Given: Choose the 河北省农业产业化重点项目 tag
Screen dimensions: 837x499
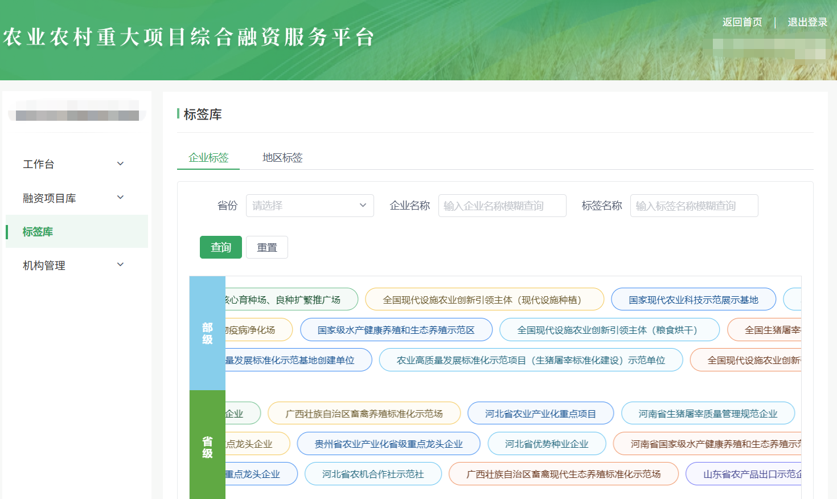Looking at the screenshot, I should pos(540,414).
